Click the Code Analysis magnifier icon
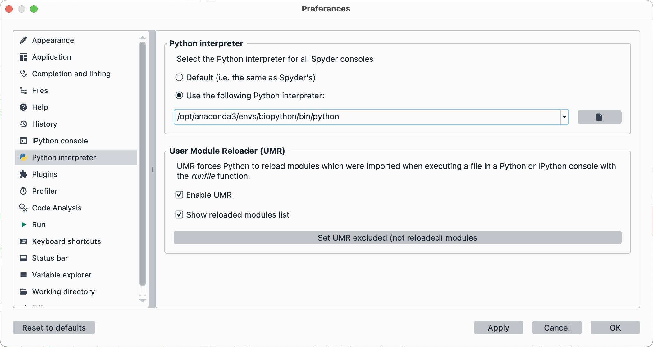Viewport: 653px width, 347px height. [23, 208]
